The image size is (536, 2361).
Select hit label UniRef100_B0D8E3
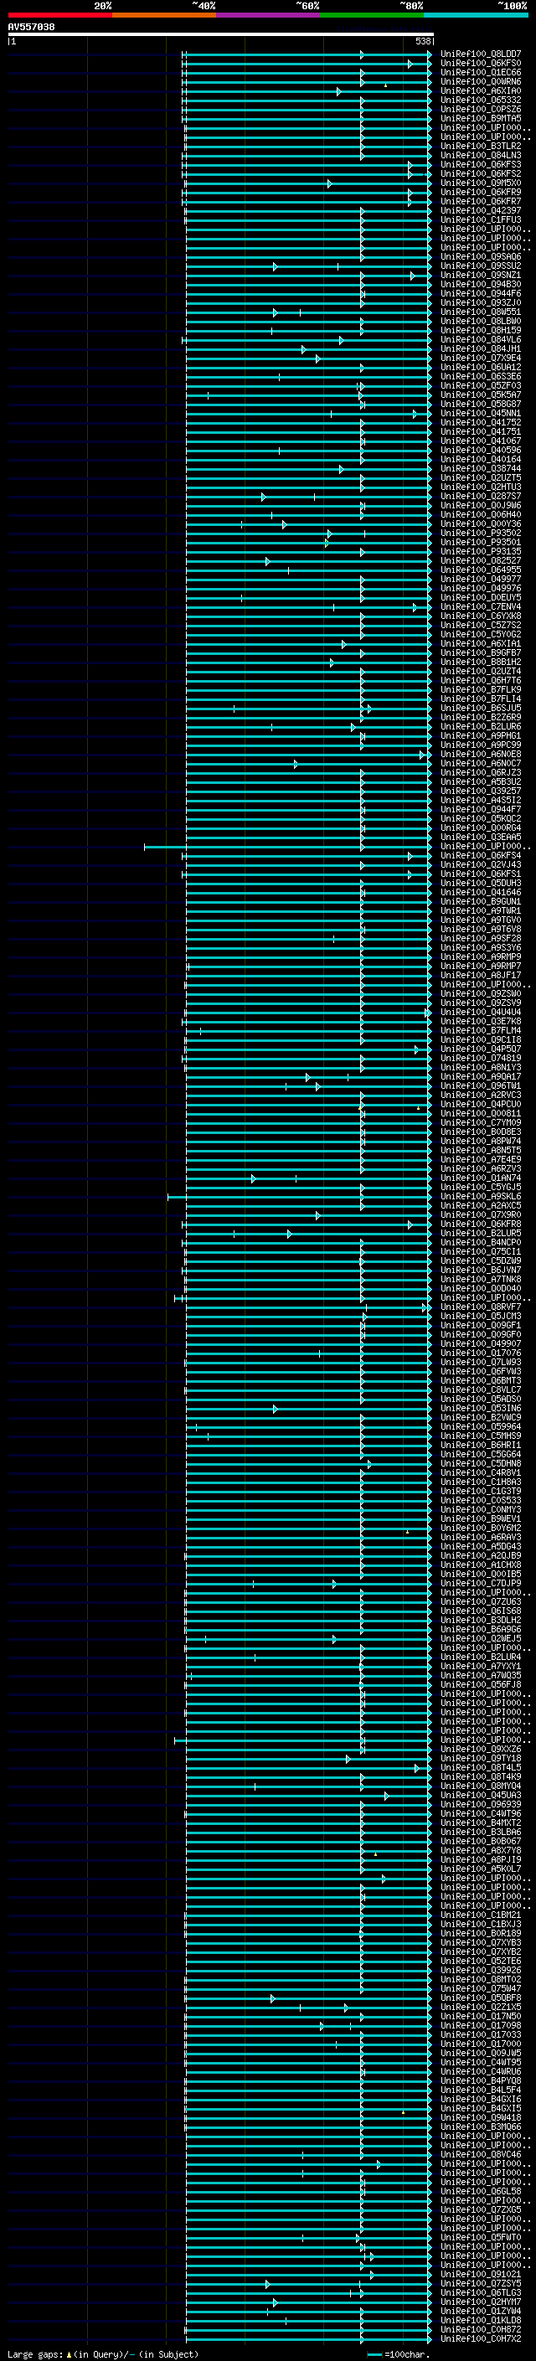click(x=481, y=1132)
